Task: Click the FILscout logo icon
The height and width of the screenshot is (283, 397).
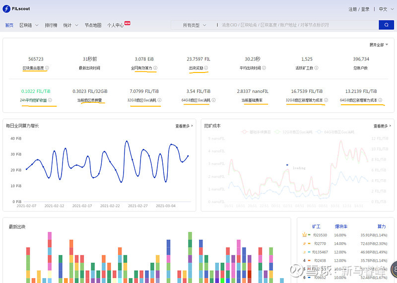Action: click(x=6, y=8)
